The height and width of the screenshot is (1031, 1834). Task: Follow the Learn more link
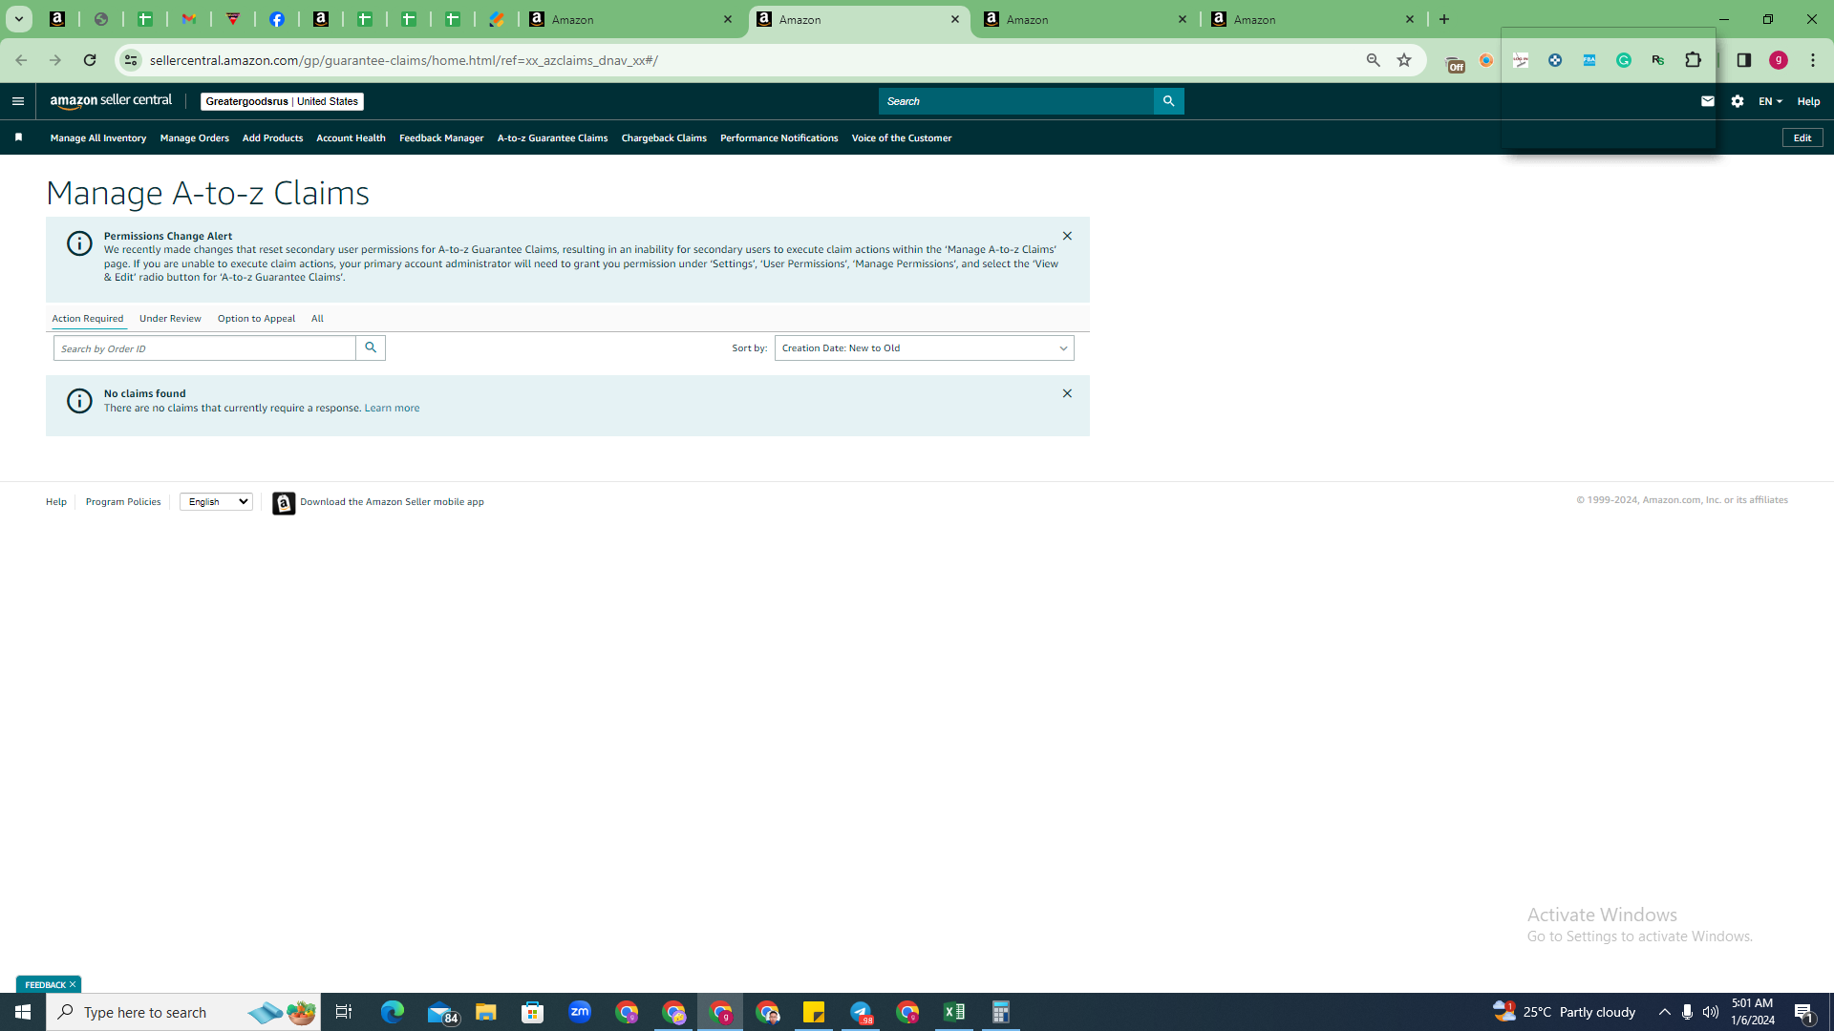[x=392, y=408]
